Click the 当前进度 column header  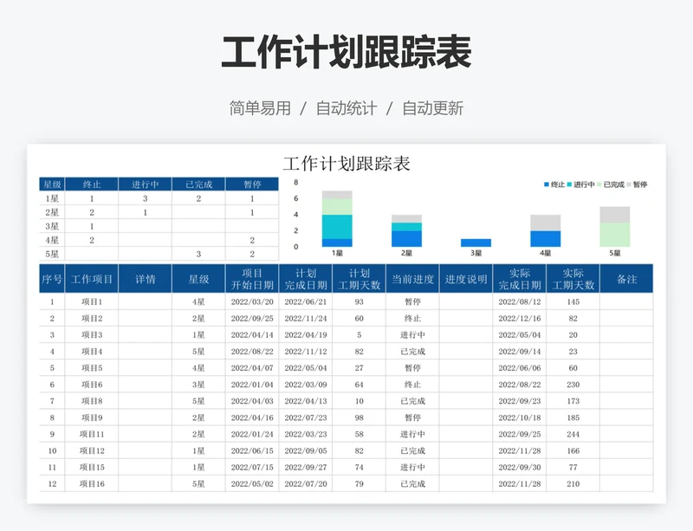(x=413, y=279)
